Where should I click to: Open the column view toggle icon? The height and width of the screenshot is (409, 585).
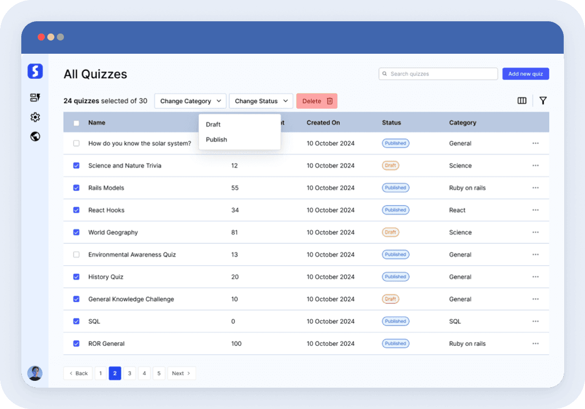[x=522, y=101]
